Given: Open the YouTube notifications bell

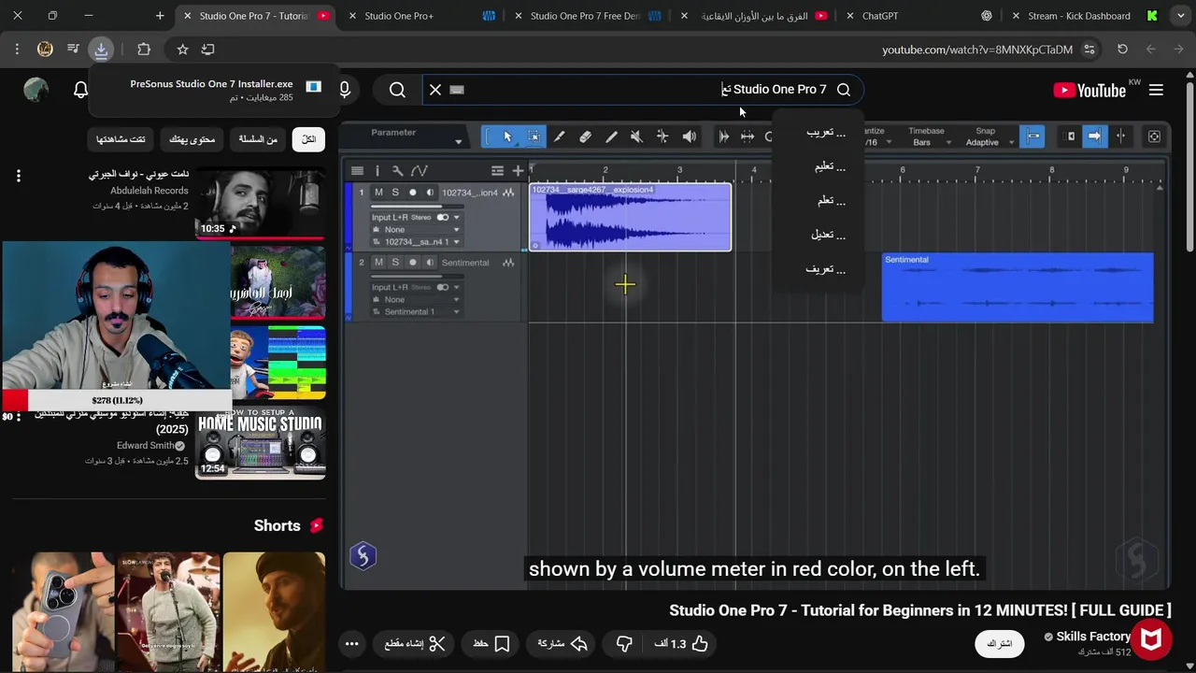Looking at the screenshot, I should point(80,90).
